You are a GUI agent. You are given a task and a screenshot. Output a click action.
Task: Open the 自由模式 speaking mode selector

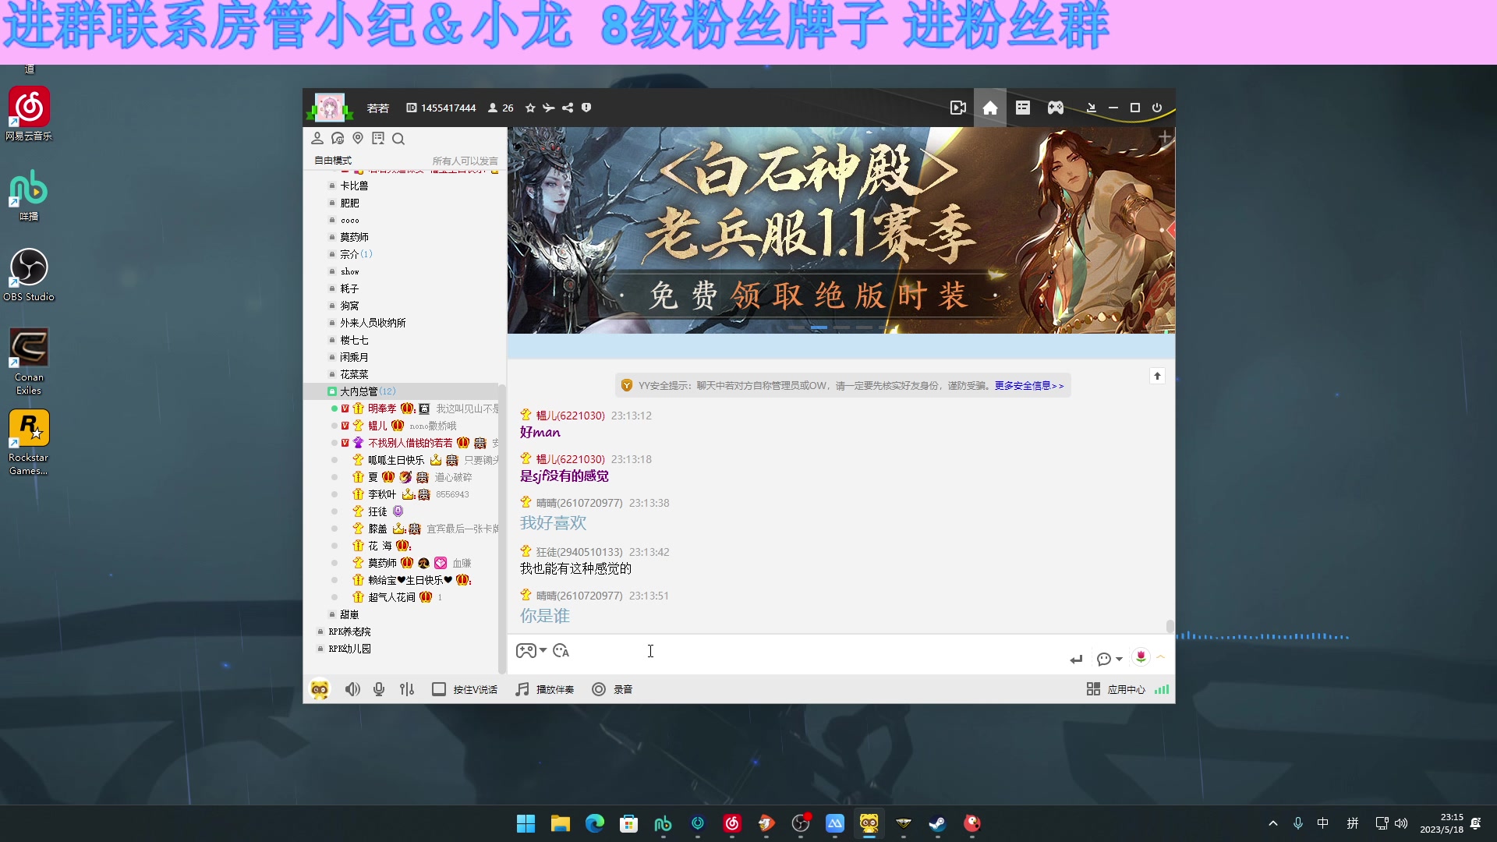(333, 161)
